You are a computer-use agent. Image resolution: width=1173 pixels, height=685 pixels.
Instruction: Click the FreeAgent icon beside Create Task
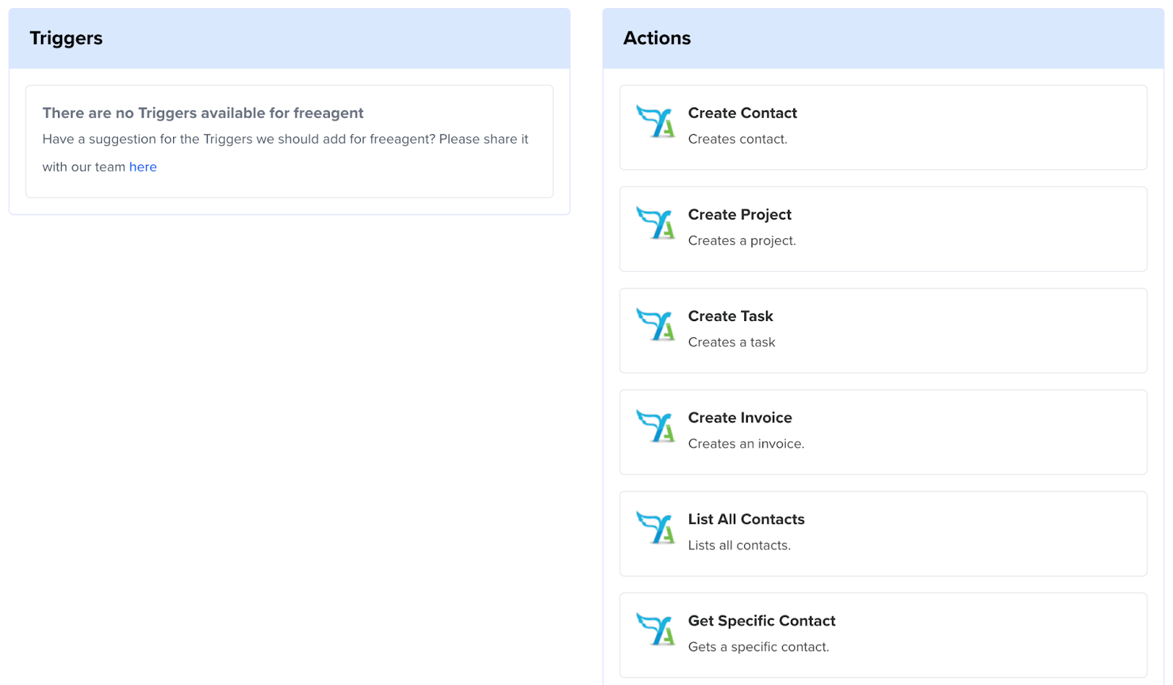(655, 325)
